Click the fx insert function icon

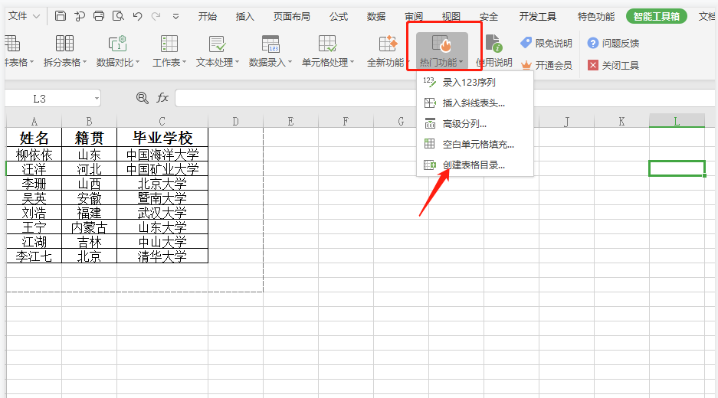coord(162,98)
